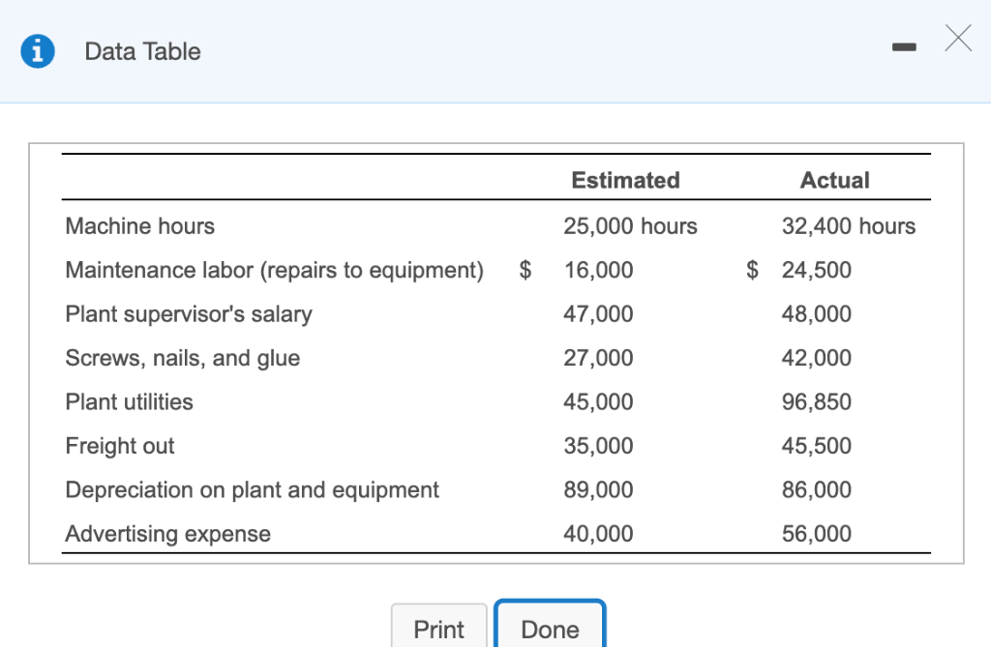Click the Plant utilities row label
This screenshot has height=647, width=991.
point(130,402)
